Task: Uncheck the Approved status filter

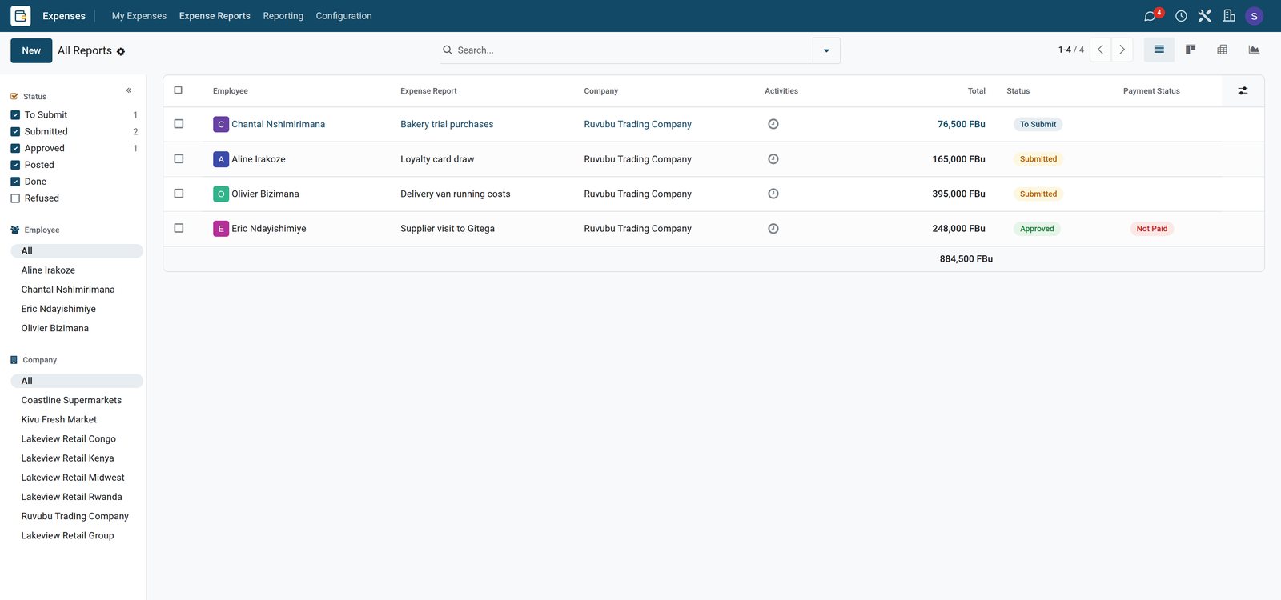Action: (15, 149)
